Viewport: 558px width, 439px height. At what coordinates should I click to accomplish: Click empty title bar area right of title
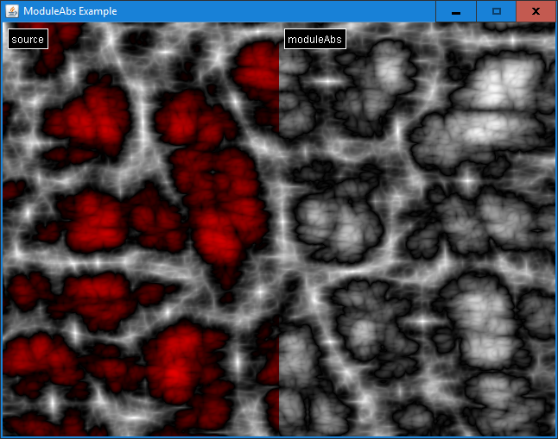(276, 11)
